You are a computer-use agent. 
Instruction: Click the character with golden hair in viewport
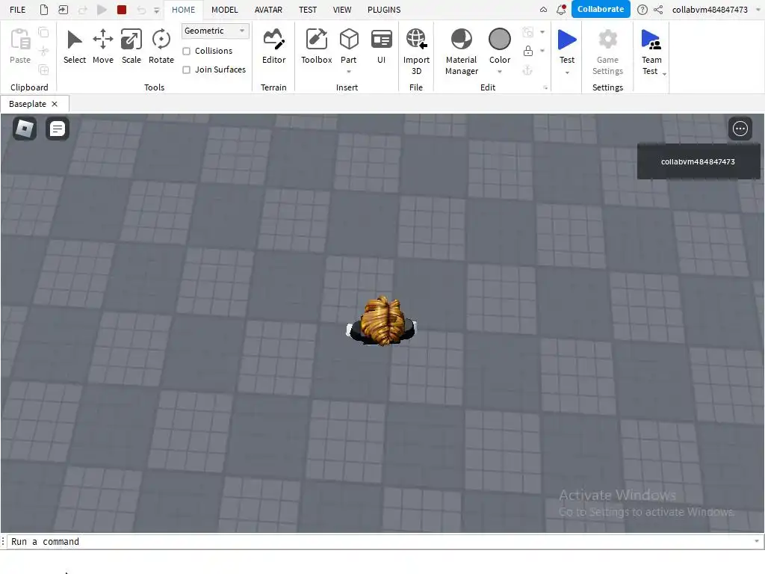382,321
